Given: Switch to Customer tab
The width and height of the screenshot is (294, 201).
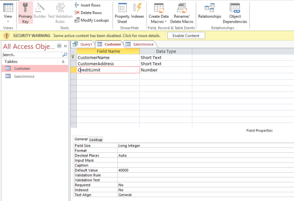Looking at the screenshot, I should pyautogui.click(x=109, y=44).
